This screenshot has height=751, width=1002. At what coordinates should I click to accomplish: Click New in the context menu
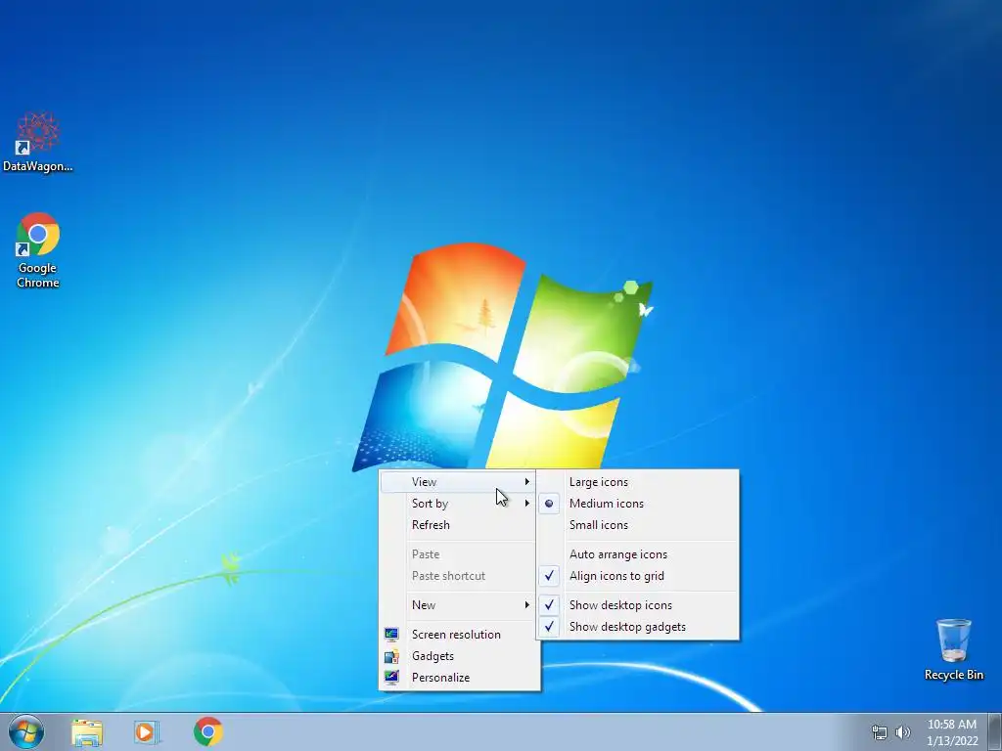tap(458, 604)
